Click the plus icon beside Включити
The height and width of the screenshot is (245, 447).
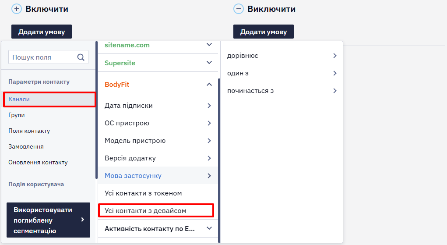click(x=17, y=9)
